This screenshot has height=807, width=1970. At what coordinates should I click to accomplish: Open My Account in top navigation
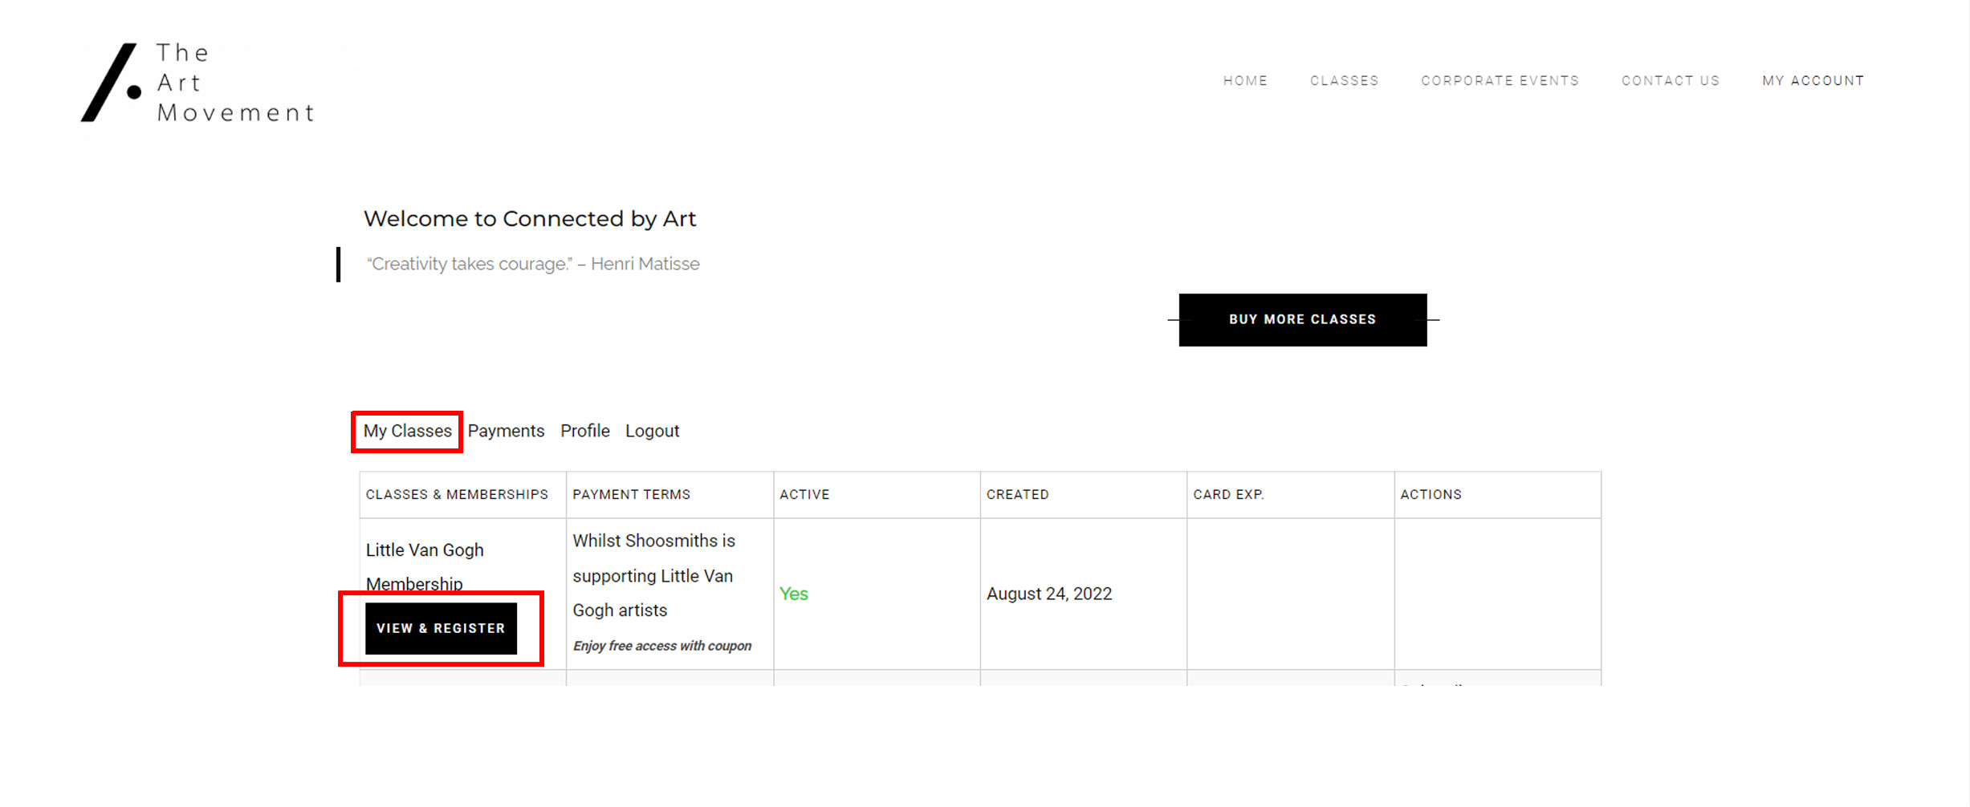click(x=1813, y=81)
